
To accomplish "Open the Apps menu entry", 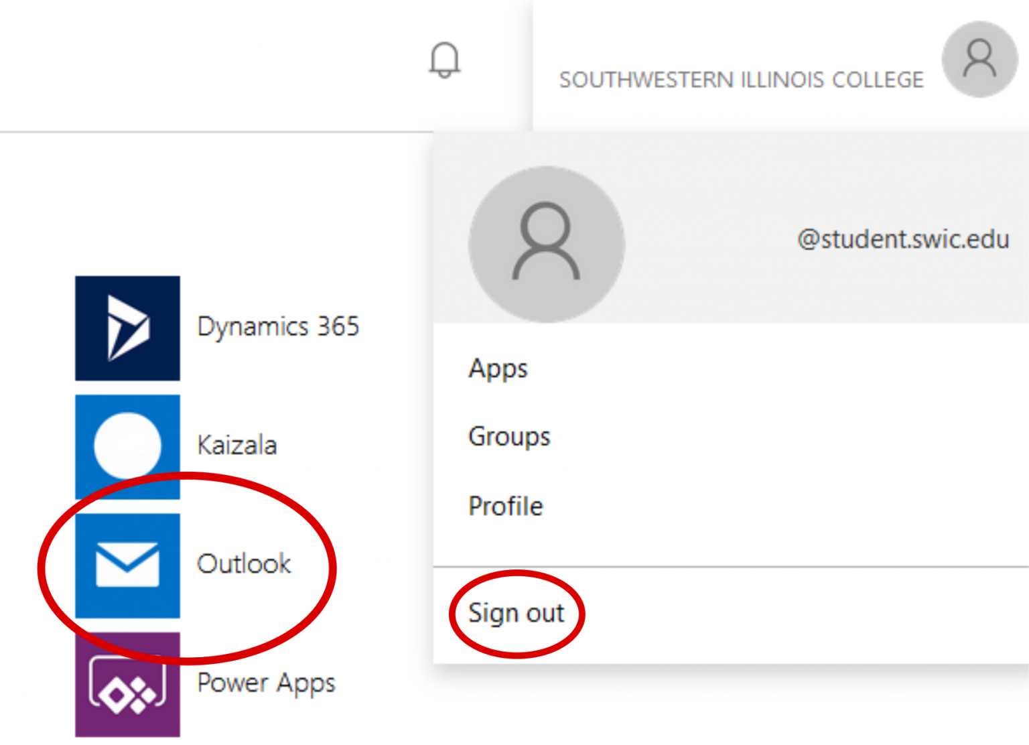I will click(x=497, y=368).
